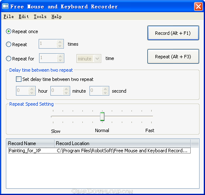This screenshot has height=195, width=205.
Task: Increase the delay second spinner
Action: (x=105, y=89)
